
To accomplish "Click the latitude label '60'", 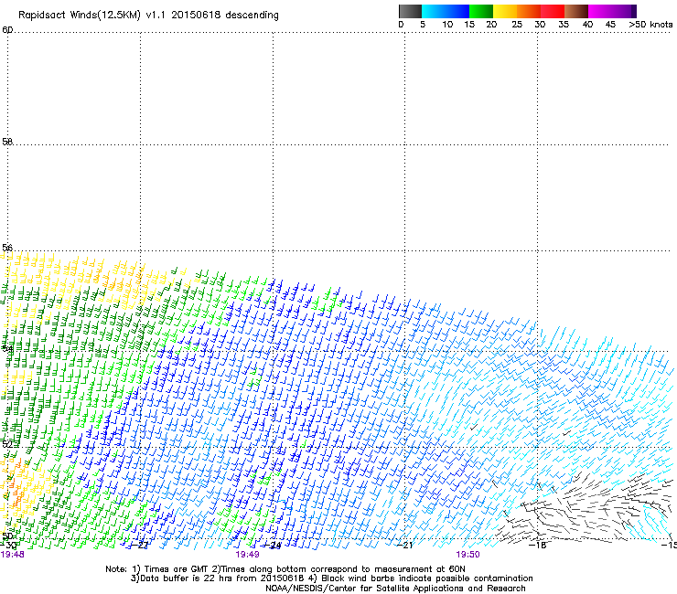I will coord(7,30).
